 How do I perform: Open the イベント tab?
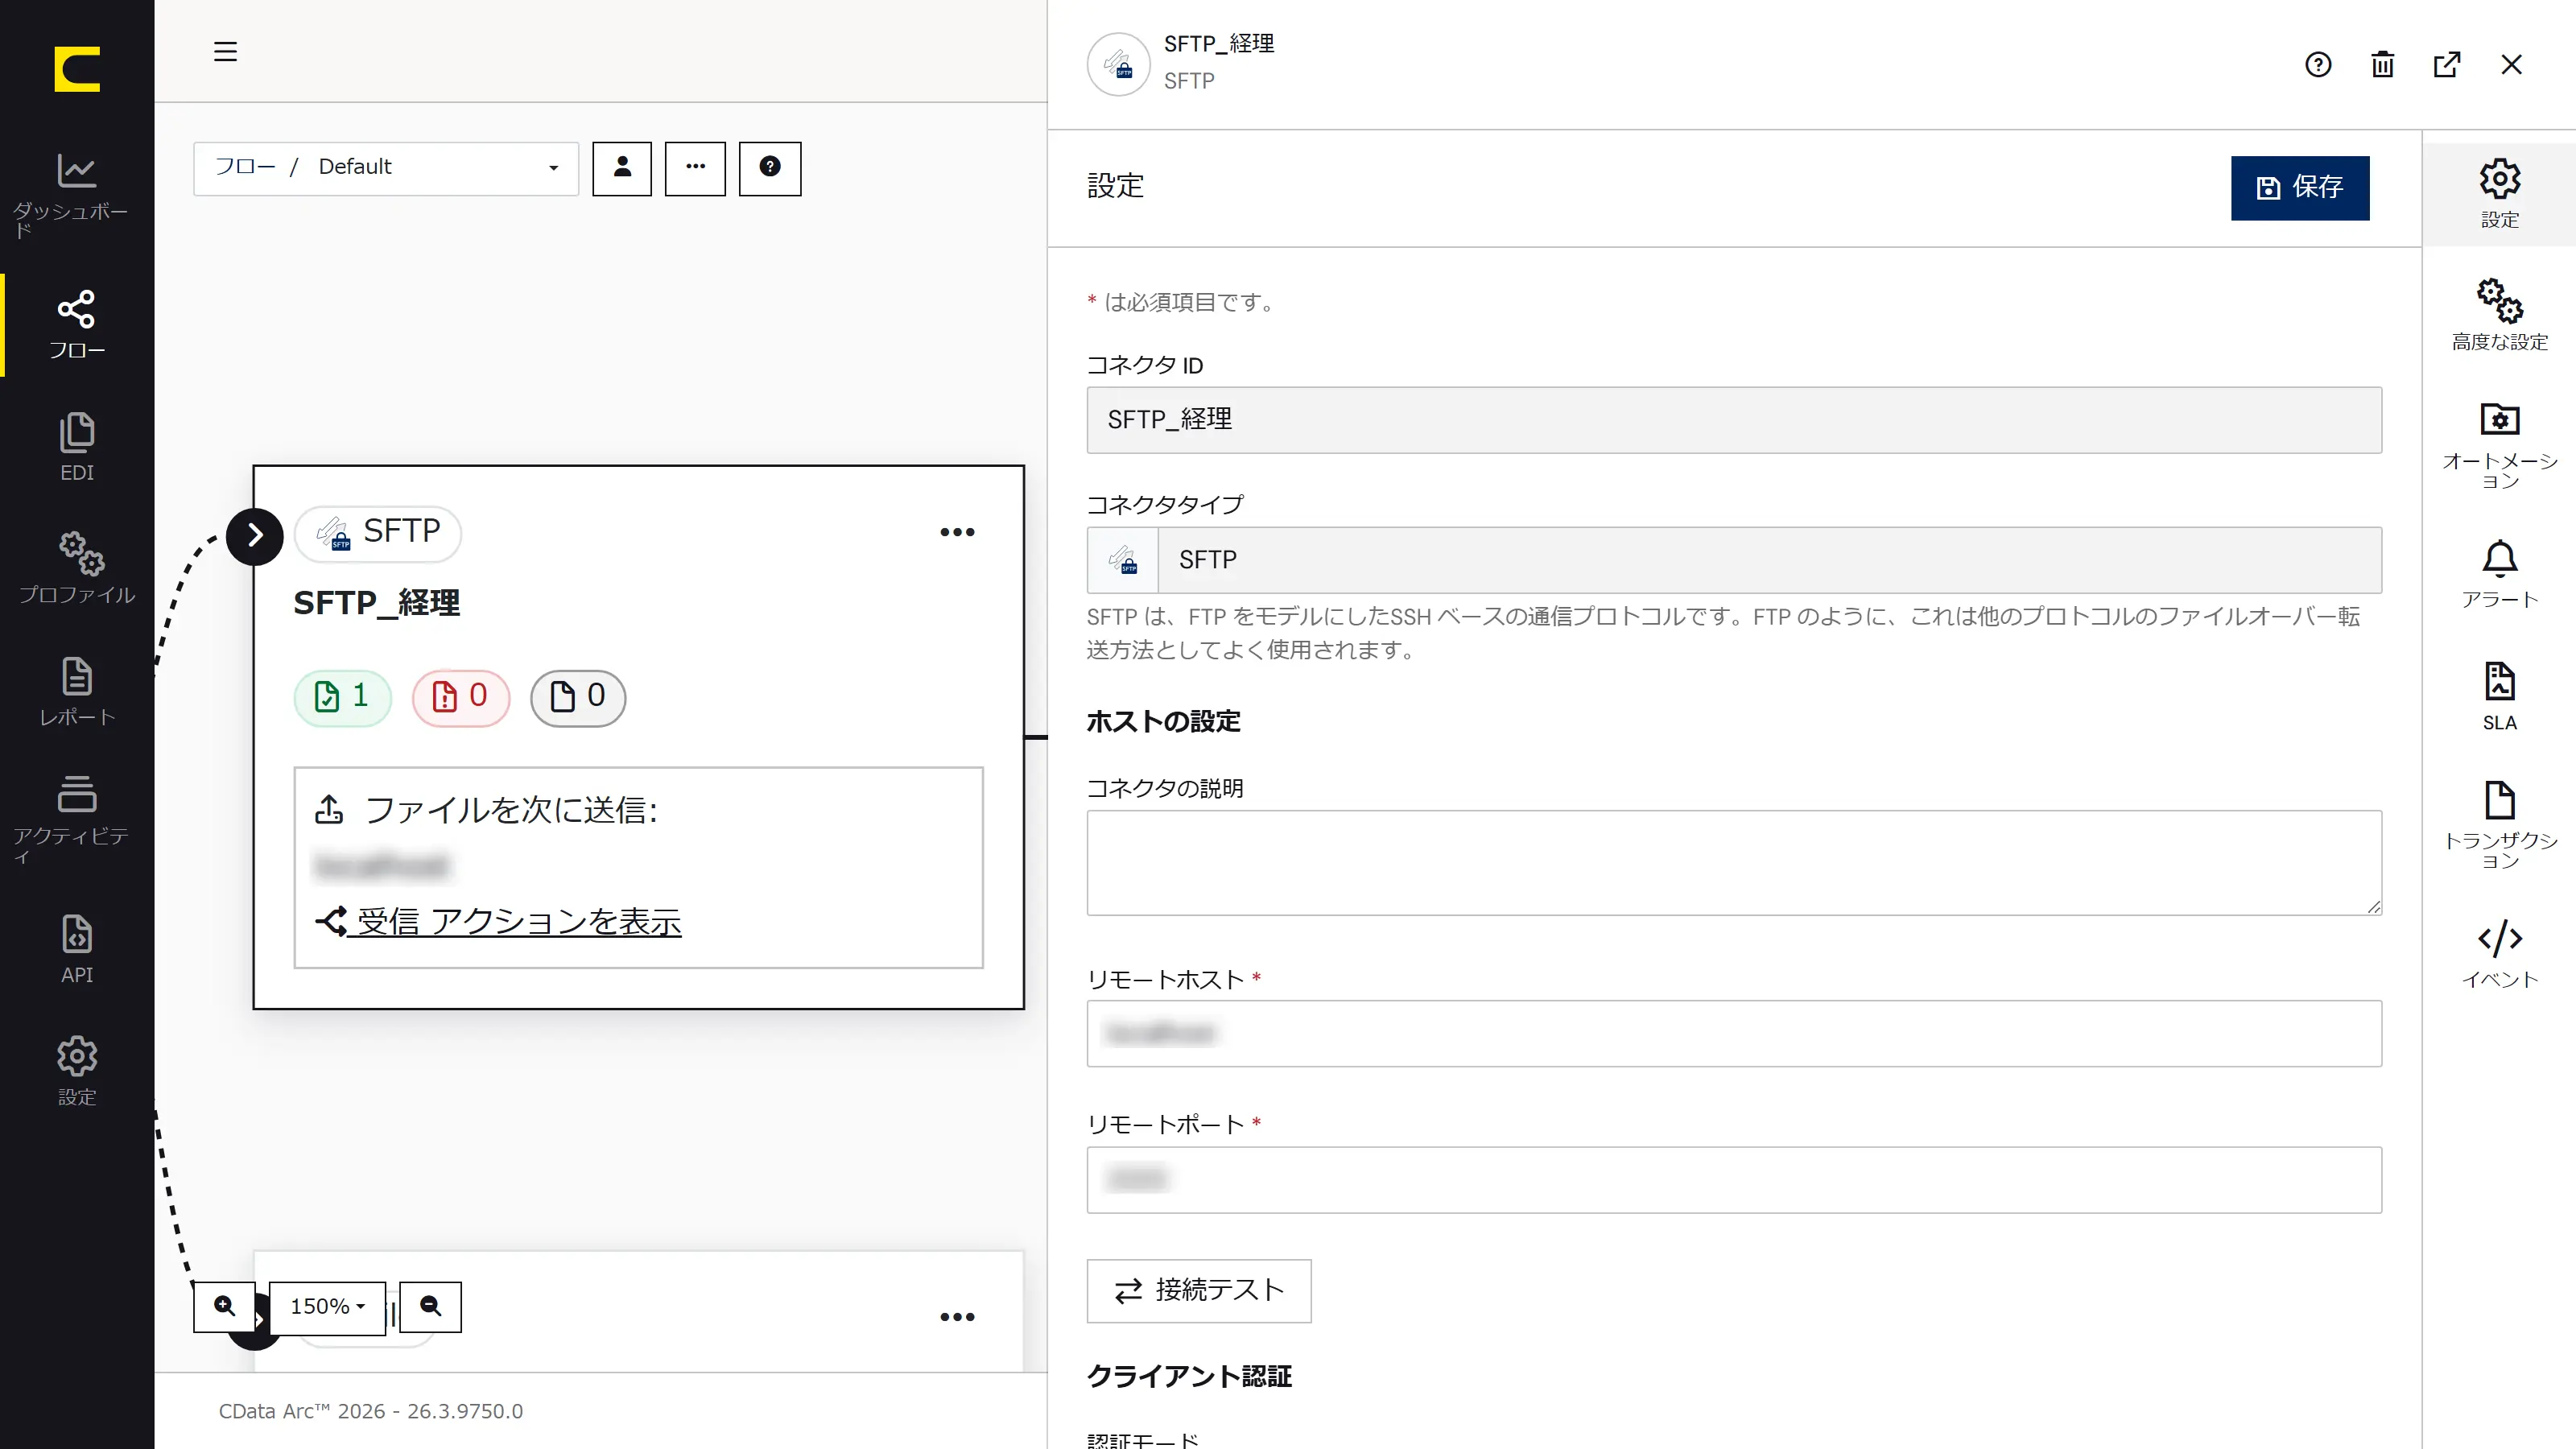2499,954
